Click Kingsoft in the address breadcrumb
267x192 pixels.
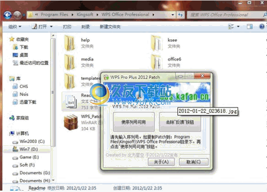85,15
